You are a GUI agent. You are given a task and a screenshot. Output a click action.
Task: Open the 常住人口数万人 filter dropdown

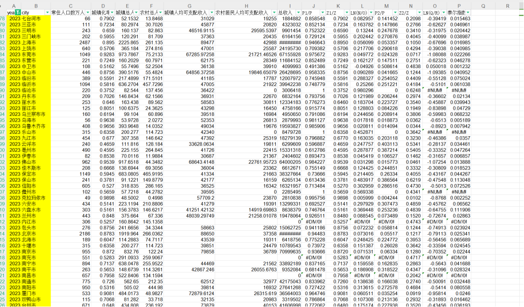pos(88,13)
